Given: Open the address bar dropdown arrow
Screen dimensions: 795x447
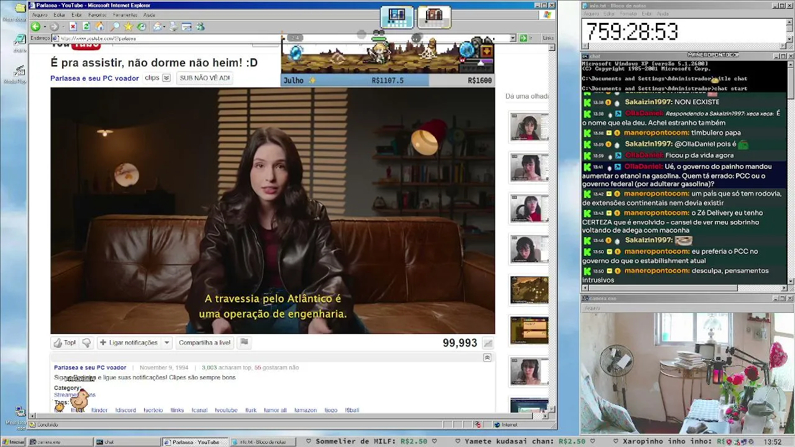Looking at the screenshot, I should click(513, 38).
